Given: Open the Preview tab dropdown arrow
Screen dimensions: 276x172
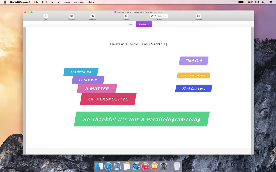Looking at the screenshot, I should [148, 24].
